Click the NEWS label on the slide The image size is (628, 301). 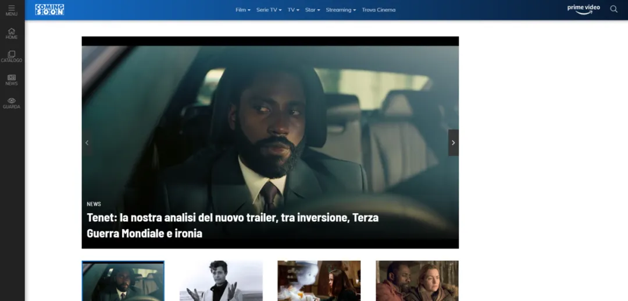[x=94, y=204]
